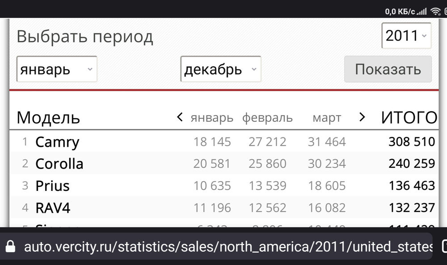Tap the auto.vercity.ru URL address field
The width and height of the screenshot is (447, 265).
228,246
